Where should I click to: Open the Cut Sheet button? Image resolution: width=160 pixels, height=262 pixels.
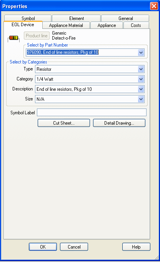[x=64, y=123]
